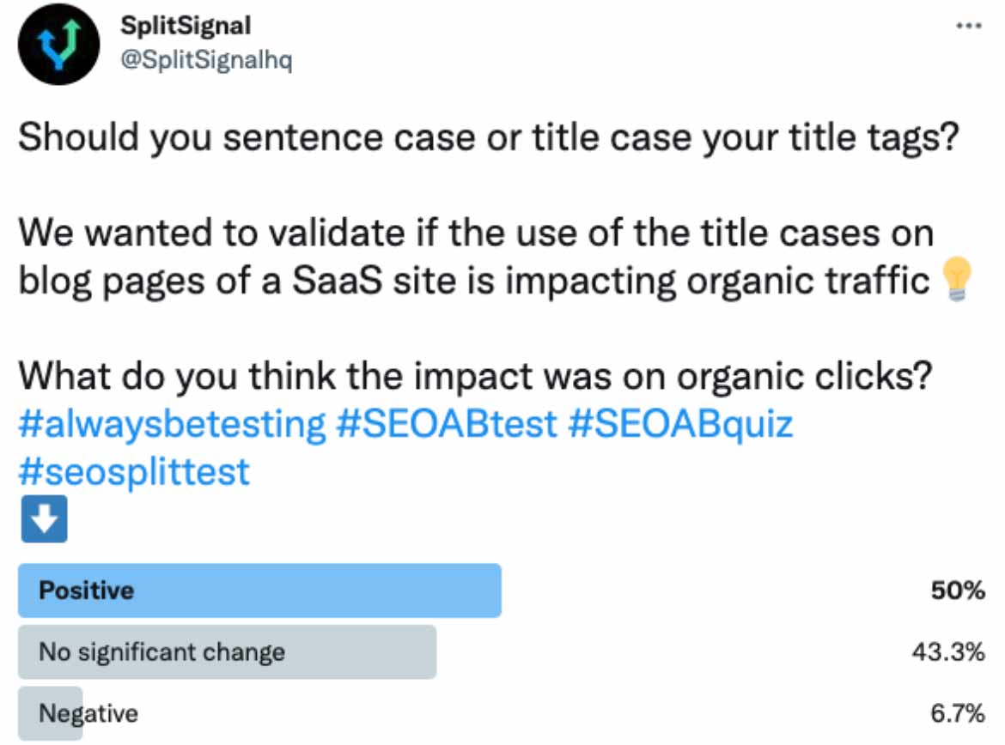Screen dimensions: 1005x745
Task: Choose the No significant change poll option
Action: (x=161, y=652)
